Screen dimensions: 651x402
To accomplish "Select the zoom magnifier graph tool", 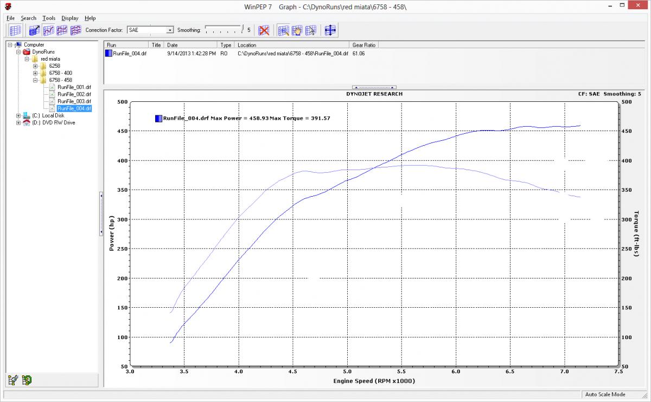I will coord(283,30).
